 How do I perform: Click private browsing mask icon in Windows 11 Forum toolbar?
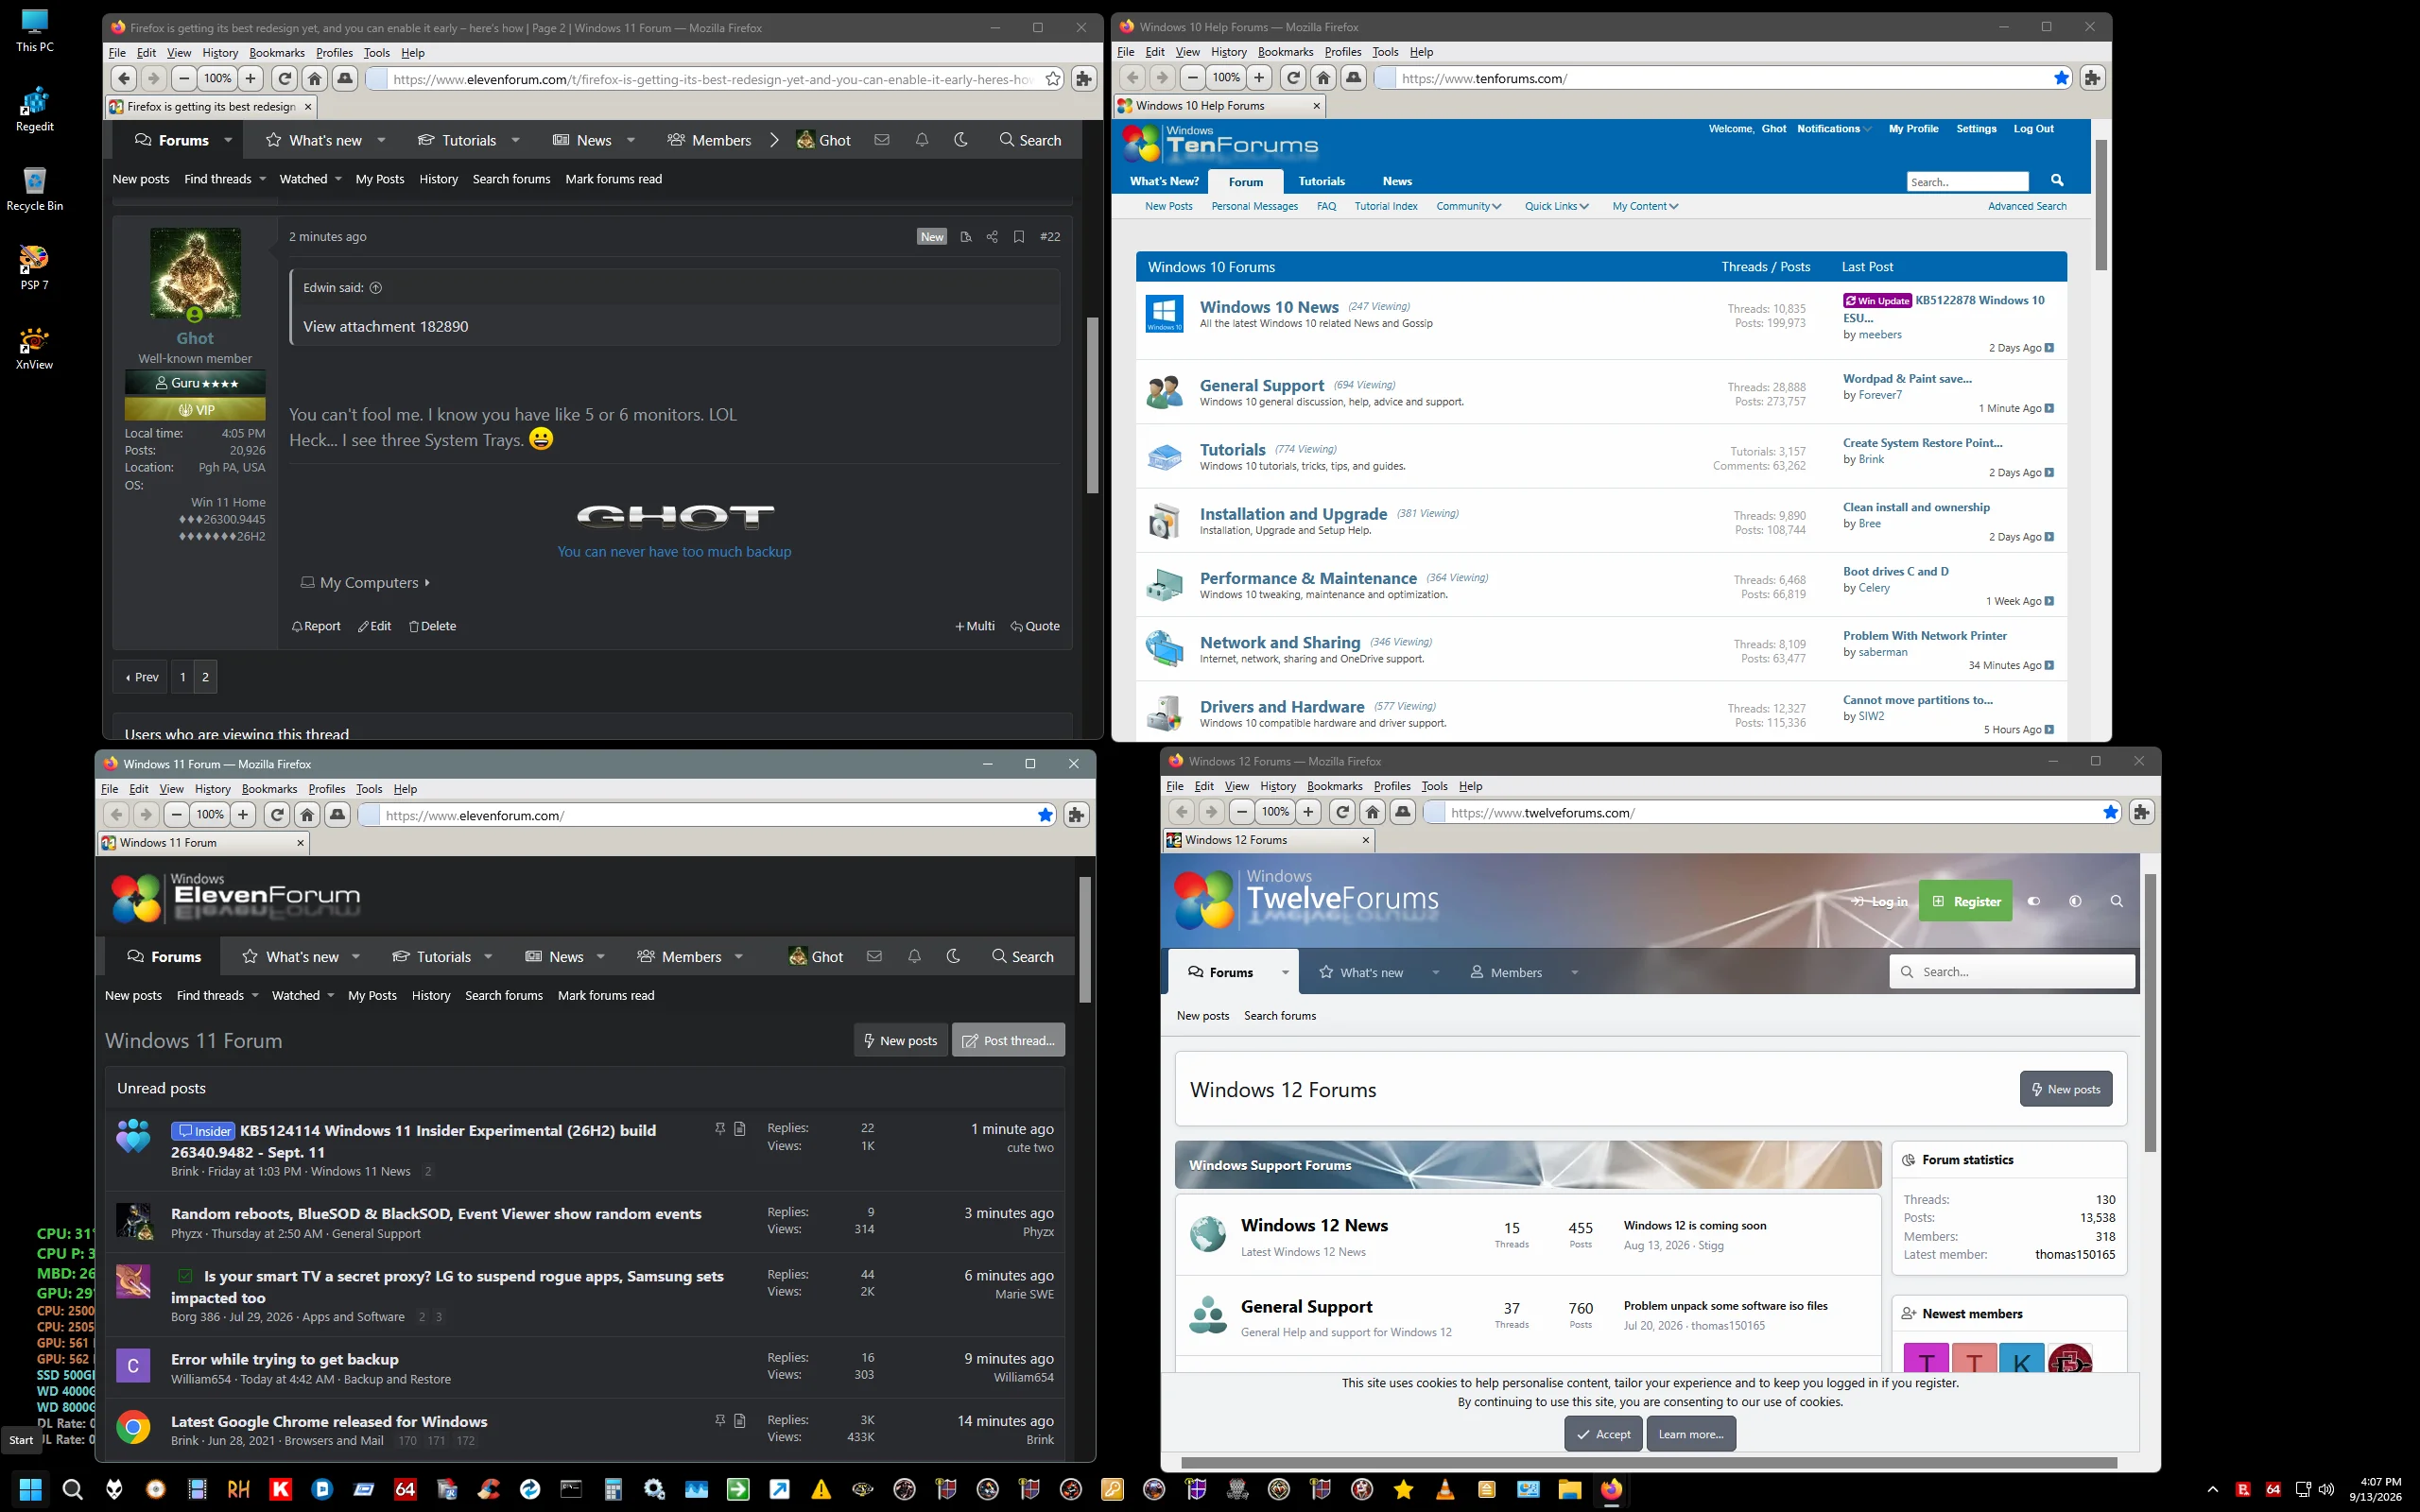click(x=338, y=815)
